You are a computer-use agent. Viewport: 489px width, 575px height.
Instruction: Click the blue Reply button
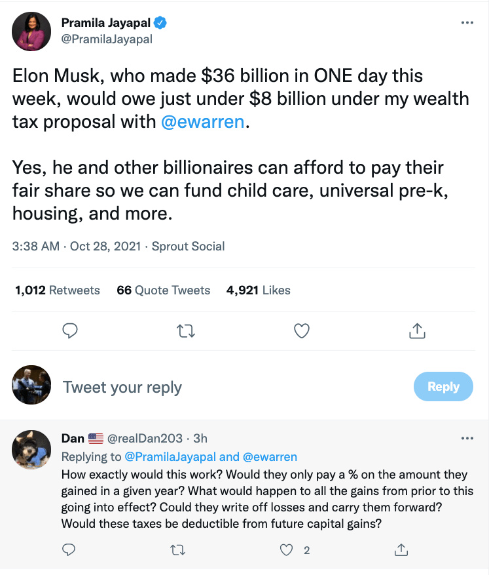(x=443, y=387)
